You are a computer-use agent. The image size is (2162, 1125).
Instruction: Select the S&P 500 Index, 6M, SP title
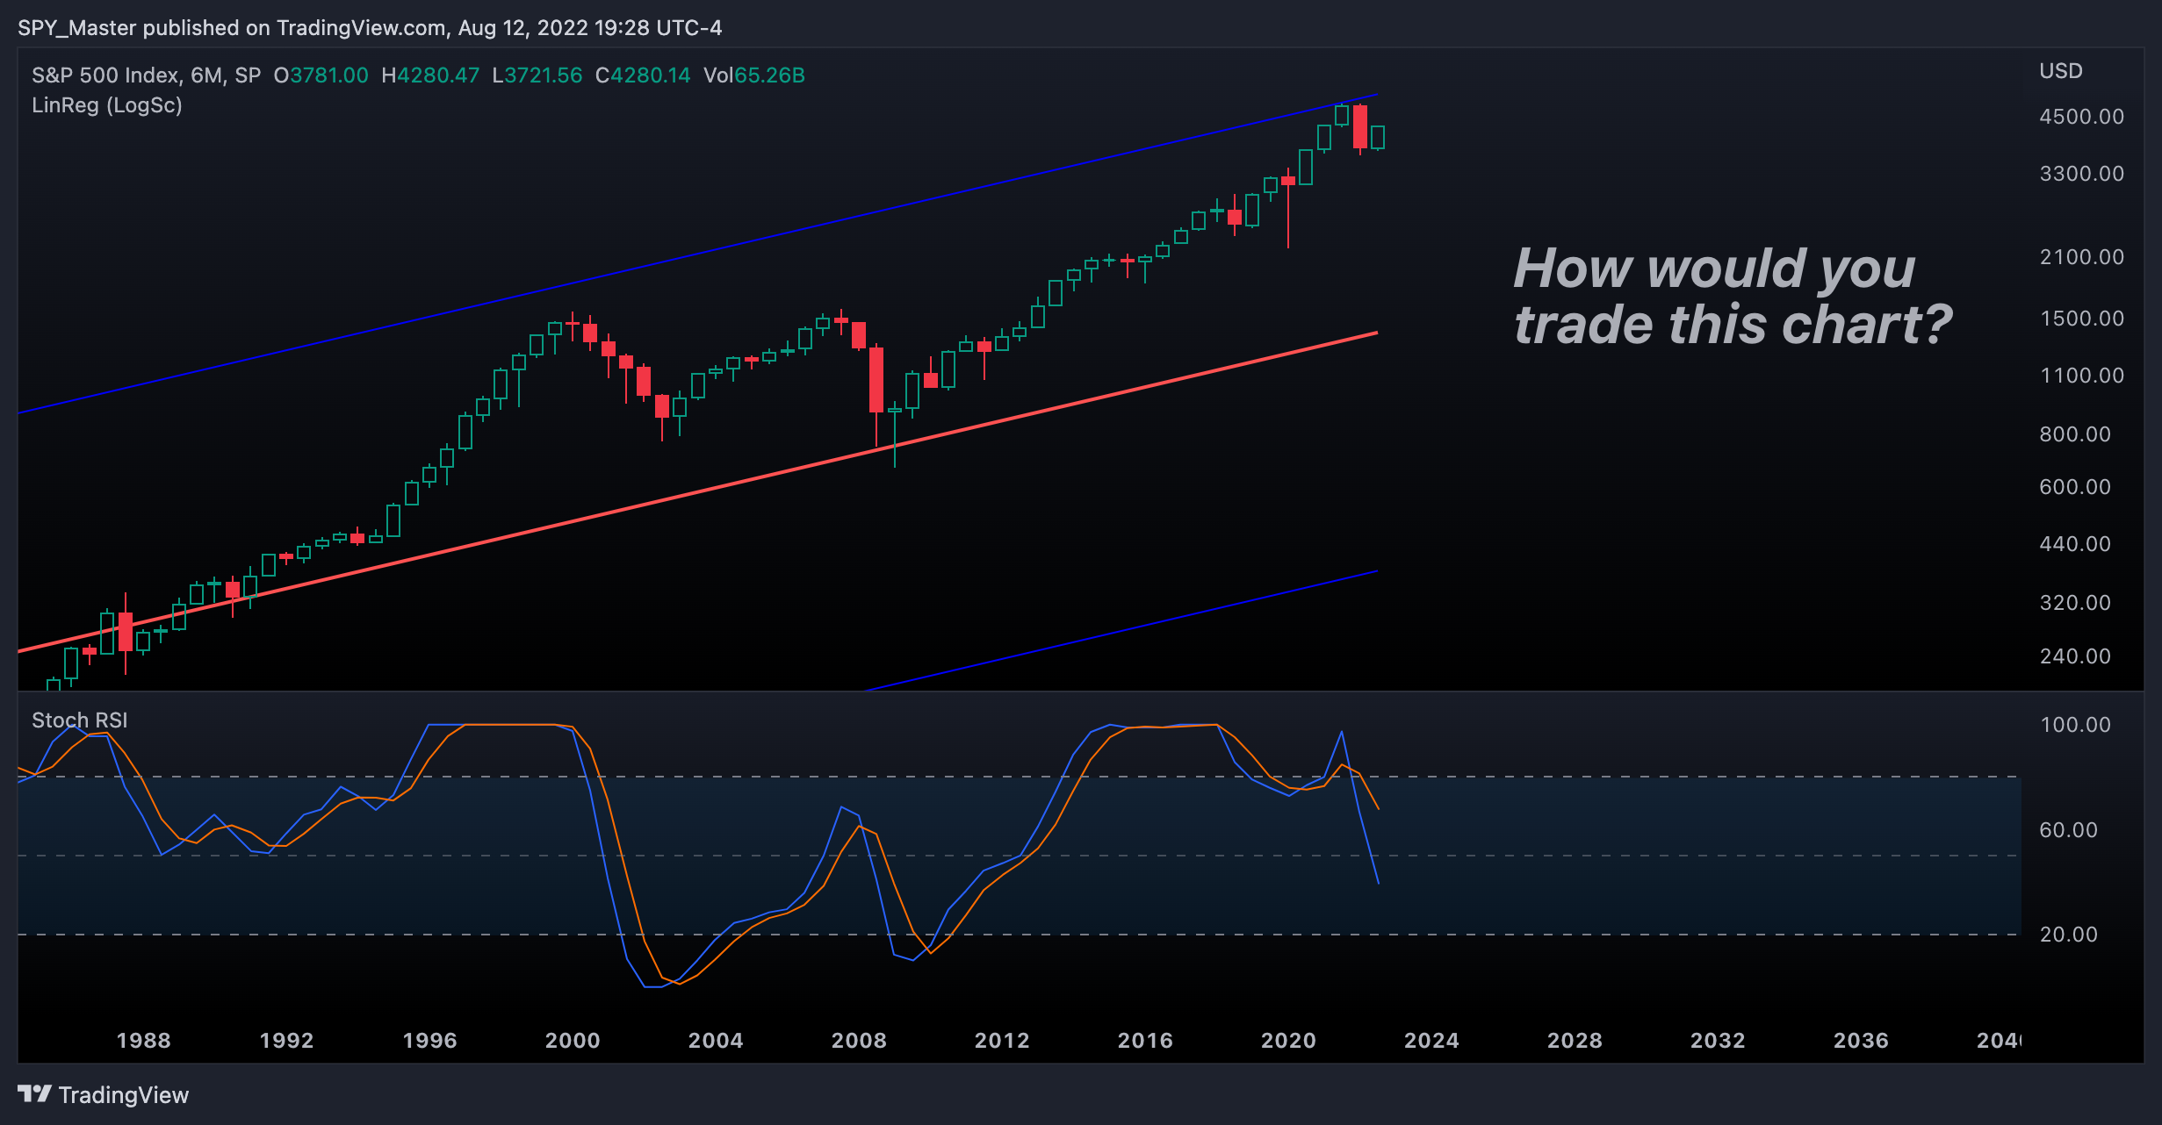click(147, 75)
